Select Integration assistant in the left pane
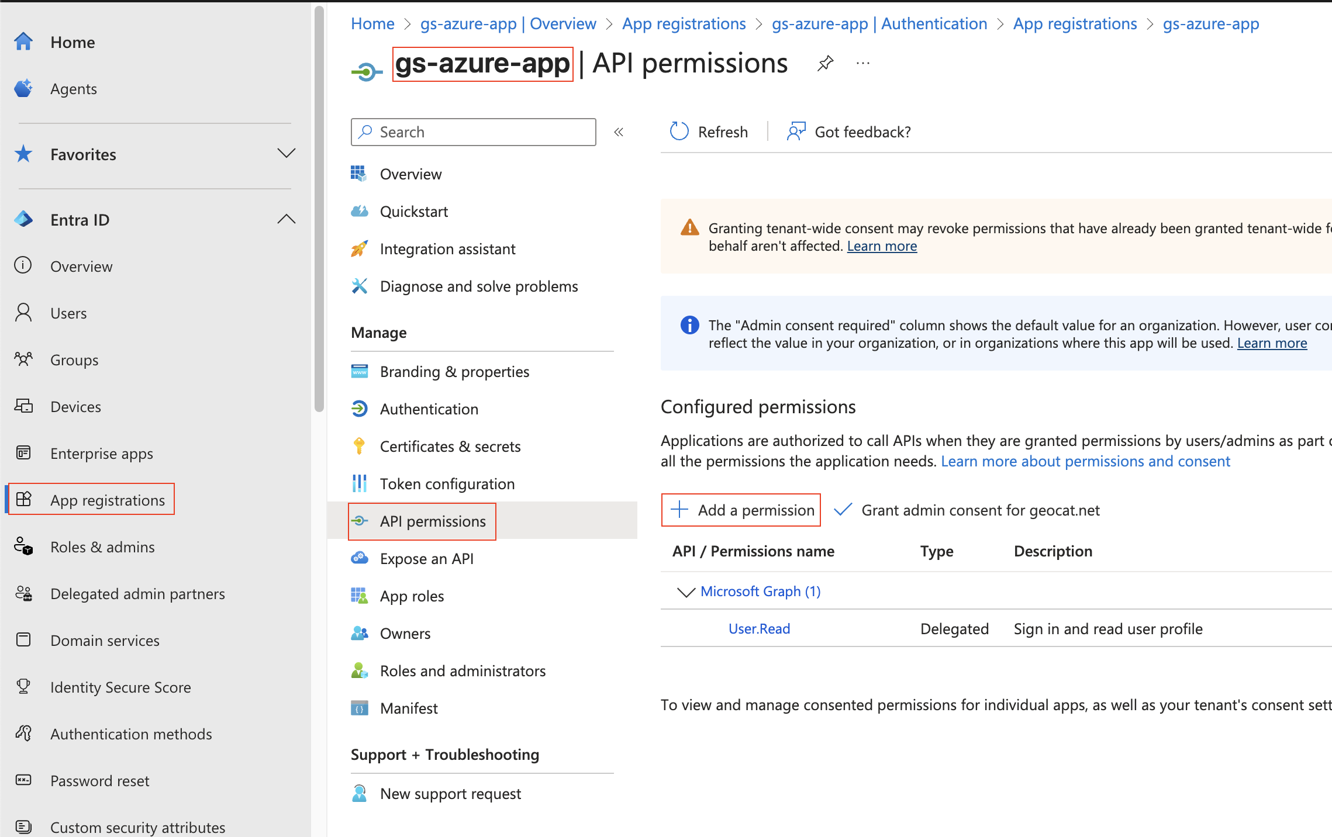Screen dimensions: 1332x837 (x=447, y=248)
